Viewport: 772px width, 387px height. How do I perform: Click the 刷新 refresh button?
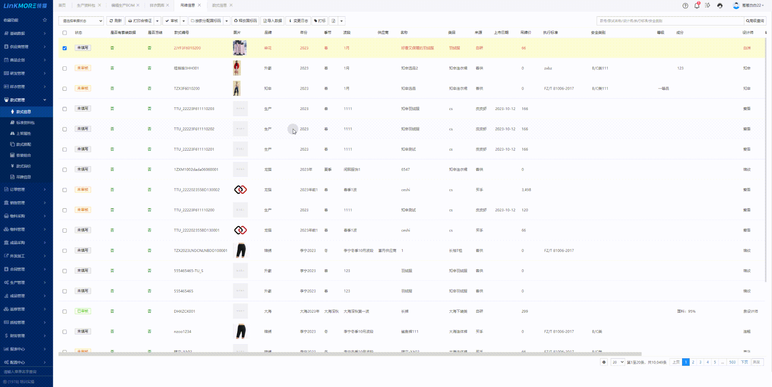point(115,21)
